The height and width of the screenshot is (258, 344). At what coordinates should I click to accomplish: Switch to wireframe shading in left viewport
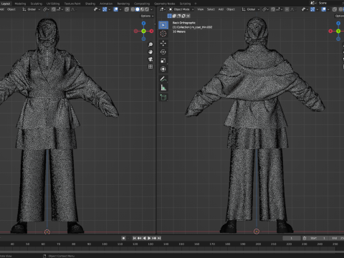tap(133, 9)
